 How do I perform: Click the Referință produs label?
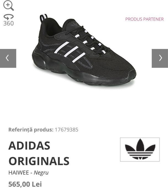coord(31,130)
